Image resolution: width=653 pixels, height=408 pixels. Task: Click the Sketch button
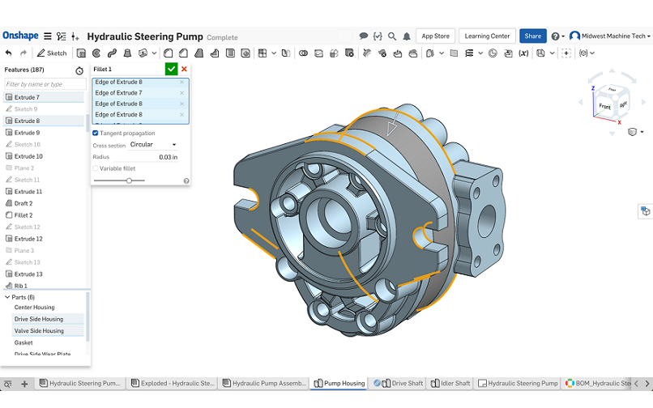point(52,53)
